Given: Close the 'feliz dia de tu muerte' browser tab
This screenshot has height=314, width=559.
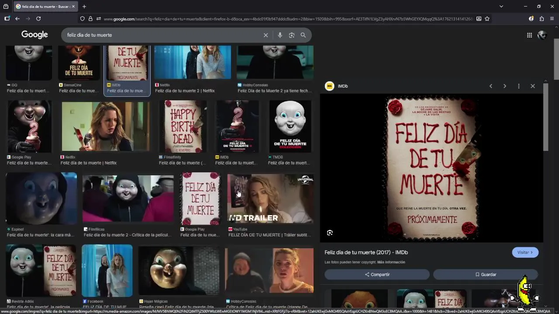Looking at the screenshot, I should point(72,7).
